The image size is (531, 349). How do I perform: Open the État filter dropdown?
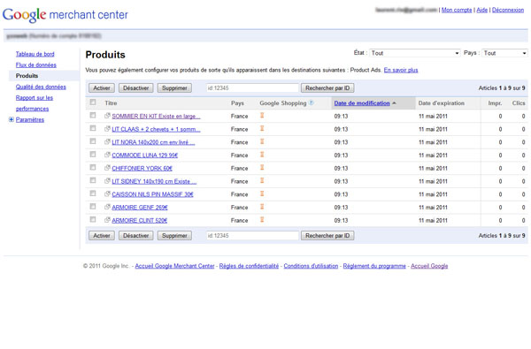pyautogui.click(x=415, y=53)
